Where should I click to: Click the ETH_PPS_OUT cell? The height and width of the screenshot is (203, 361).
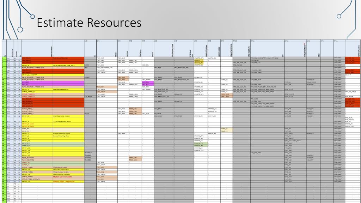tap(267, 80)
